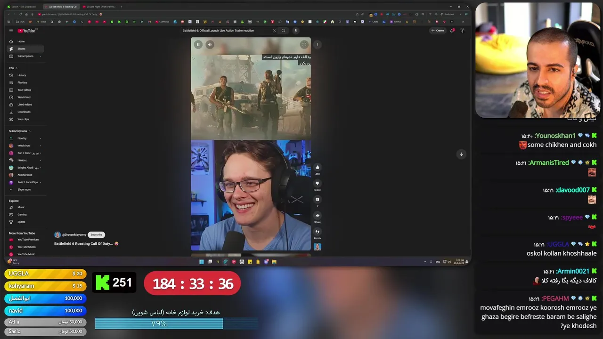Open YouTube Music link

[x=25, y=254]
